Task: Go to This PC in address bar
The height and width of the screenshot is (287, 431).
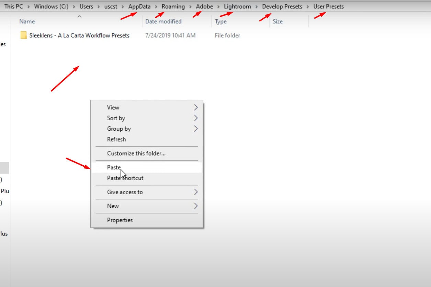Action: pyautogui.click(x=13, y=7)
